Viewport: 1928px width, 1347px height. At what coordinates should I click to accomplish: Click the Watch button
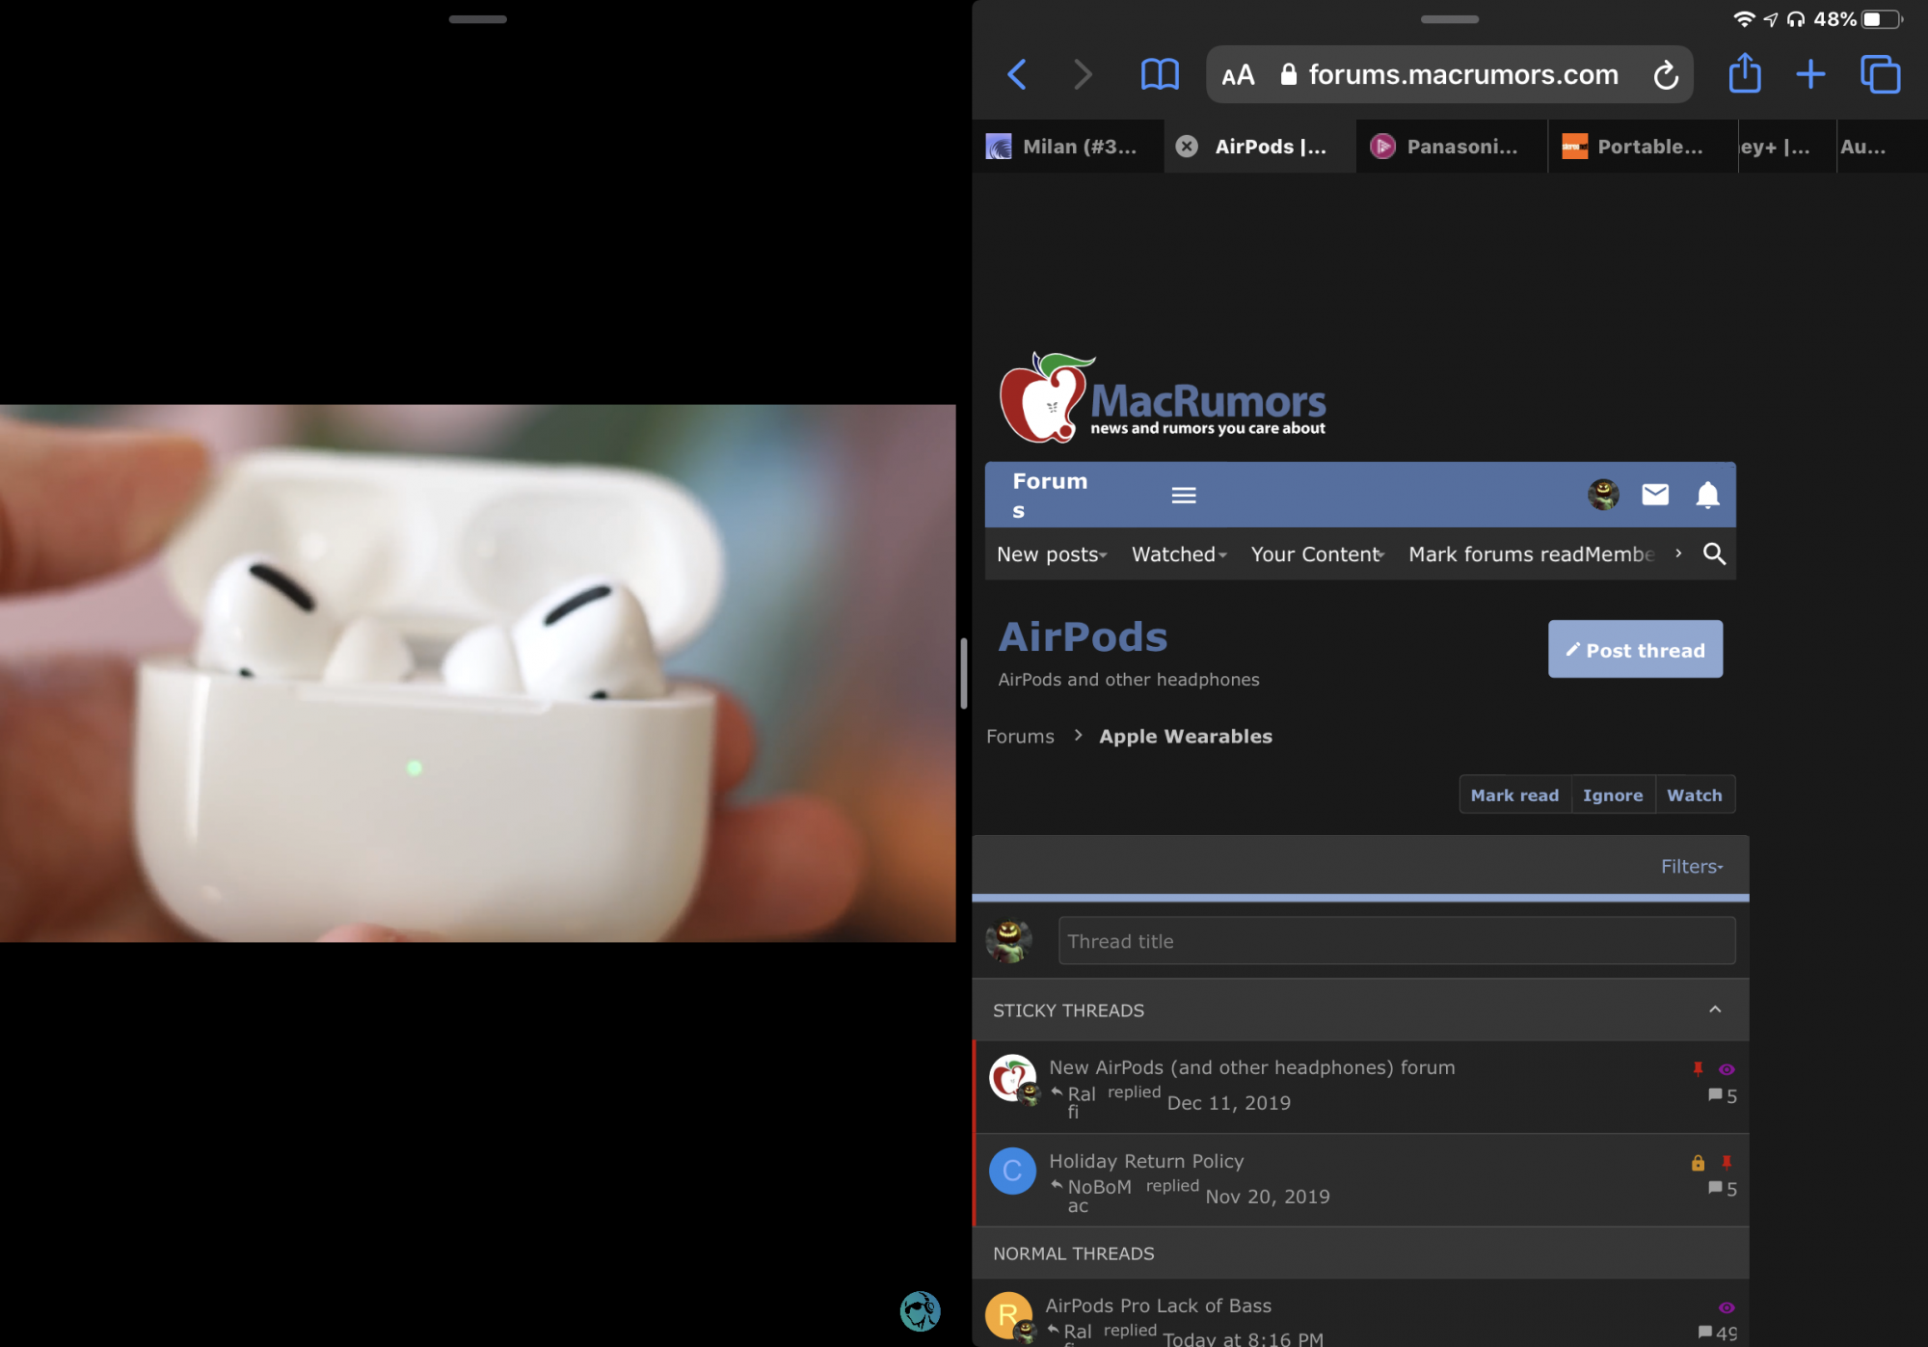(1695, 795)
